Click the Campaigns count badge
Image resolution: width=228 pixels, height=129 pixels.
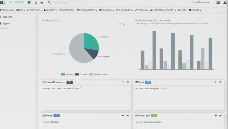click(x=154, y=116)
